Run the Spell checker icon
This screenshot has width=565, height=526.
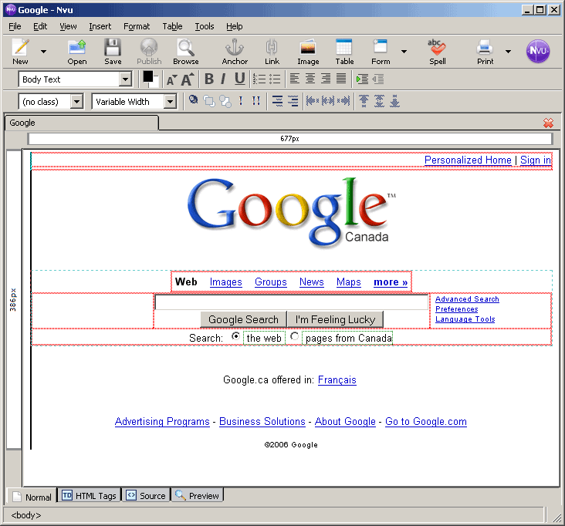coord(438,52)
